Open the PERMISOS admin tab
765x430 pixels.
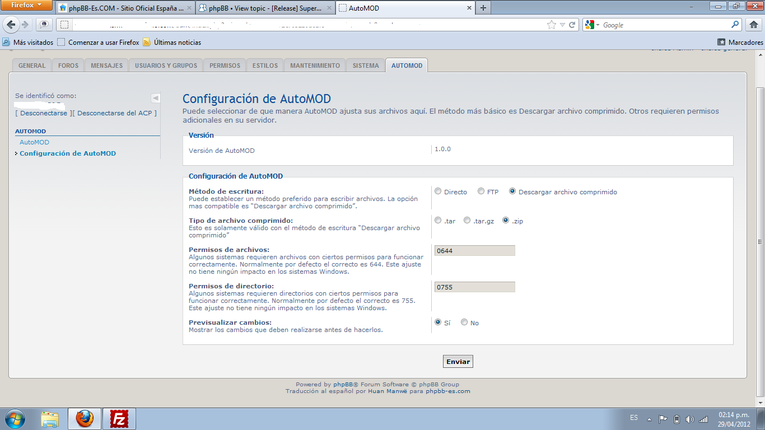pos(225,66)
